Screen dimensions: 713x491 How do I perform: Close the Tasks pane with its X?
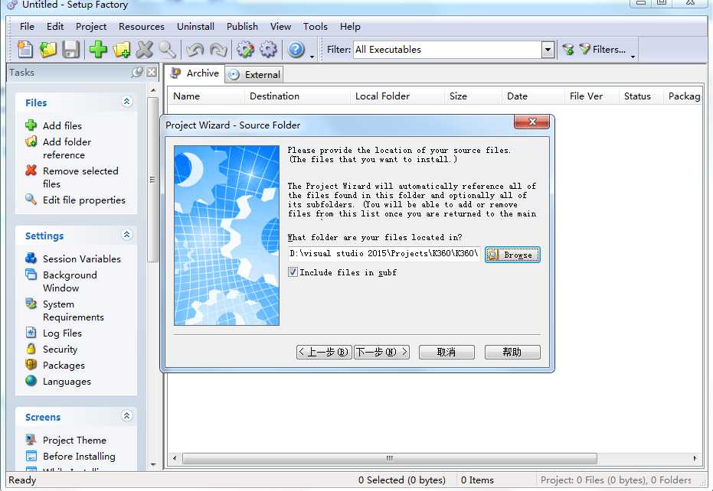pyautogui.click(x=152, y=72)
